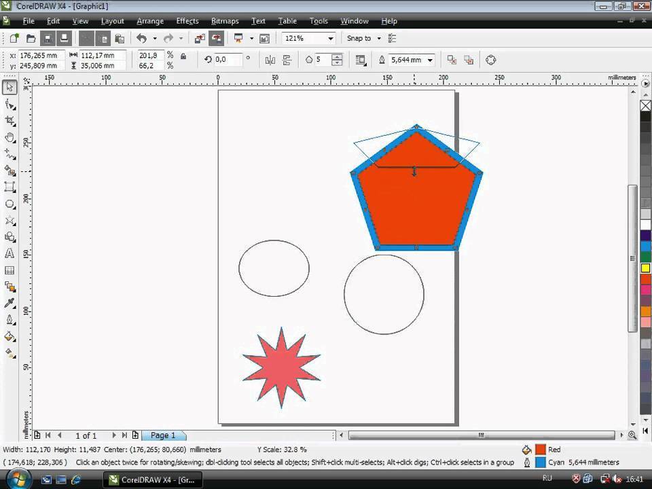The width and height of the screenshot is (652, 489).
Task: Click the Open file icon
Action: (x=31, y=39)
